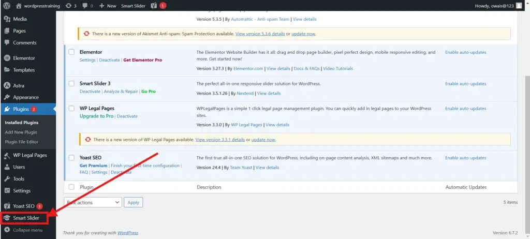Tick the Smart Slider 3 checkbox
This screenshot has height=239, width=530.
pyautogui.click(x=72, y=84)
